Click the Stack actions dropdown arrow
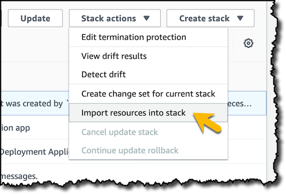Screen dimensions: 286x194 (146, 18)
